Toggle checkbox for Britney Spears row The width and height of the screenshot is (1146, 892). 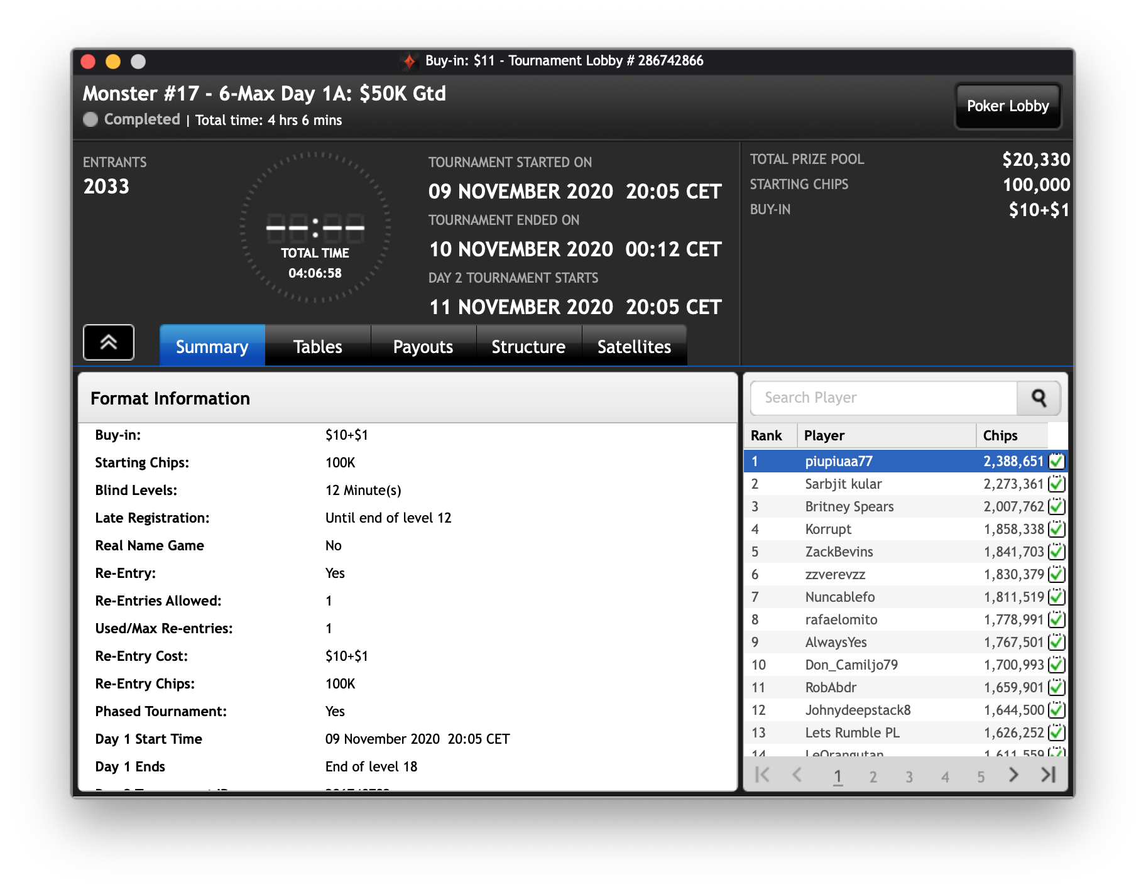1057,507
